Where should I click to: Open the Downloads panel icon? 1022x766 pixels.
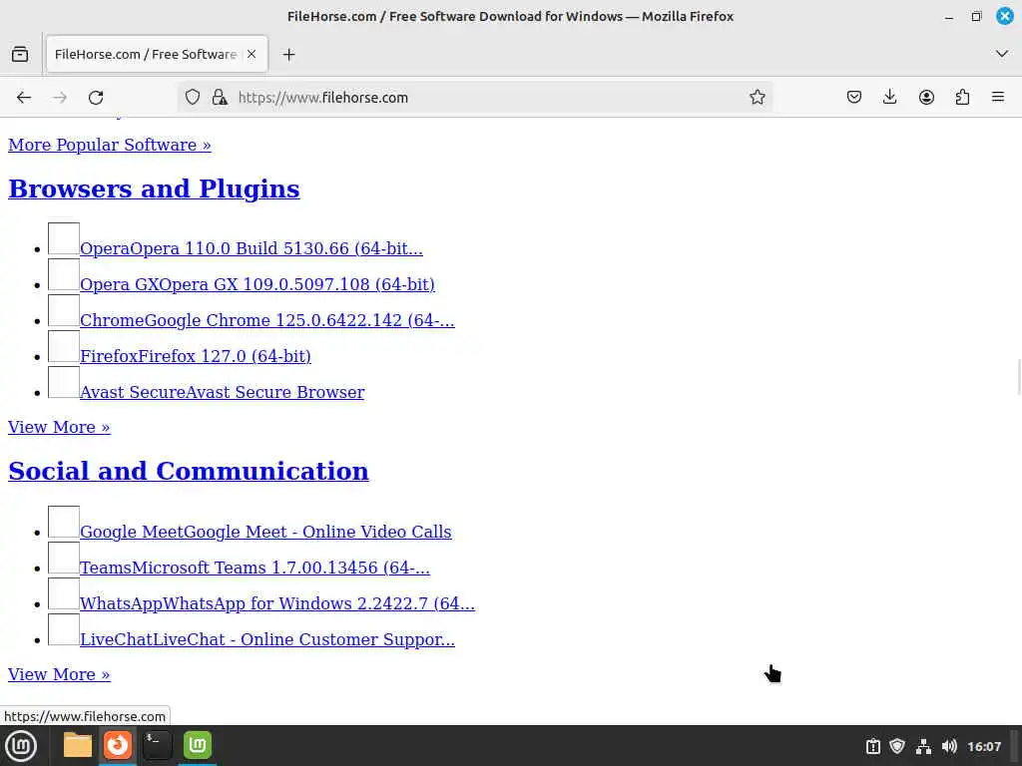(889, 97)
